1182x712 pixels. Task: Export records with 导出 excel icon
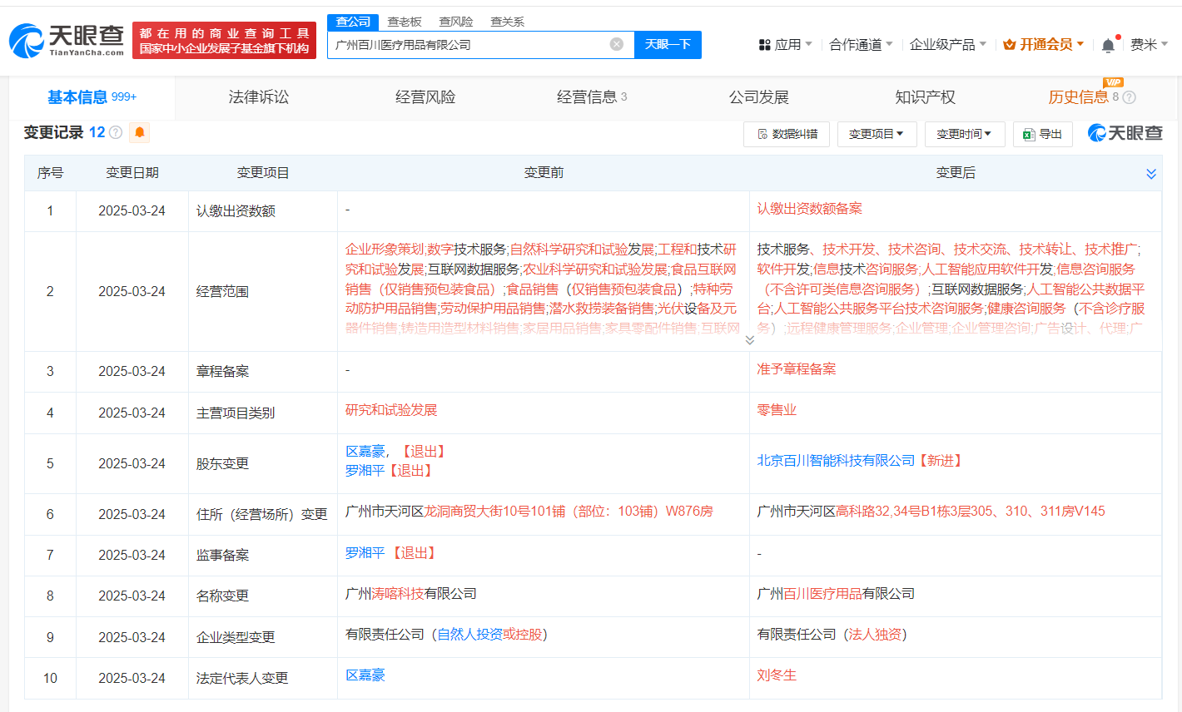click(x=1042, y=134)
